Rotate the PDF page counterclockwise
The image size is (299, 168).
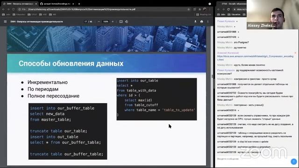click(127, 22)
